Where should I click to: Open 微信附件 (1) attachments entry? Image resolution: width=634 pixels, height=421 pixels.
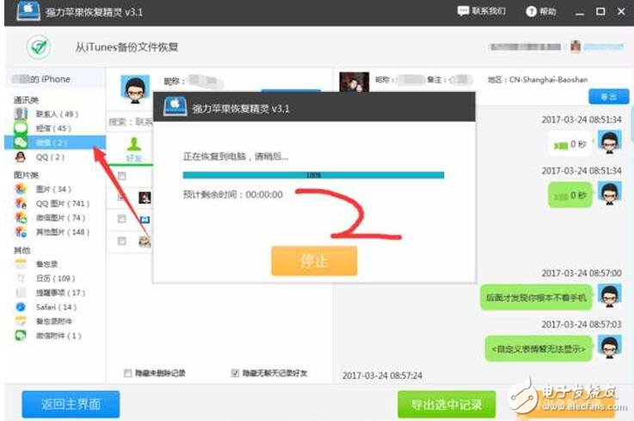pos(58,335)
